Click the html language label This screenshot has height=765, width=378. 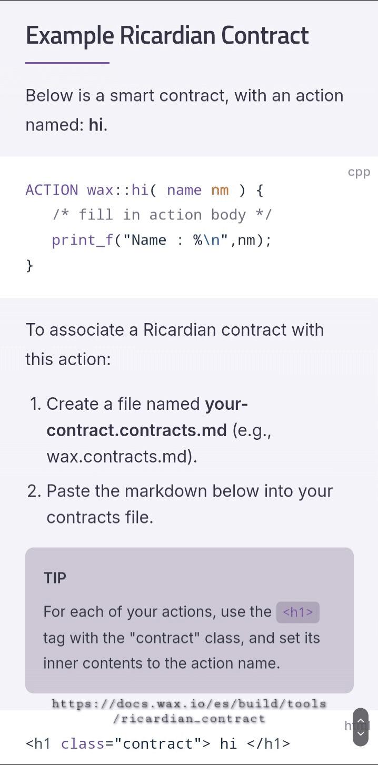tap(357, 726)
